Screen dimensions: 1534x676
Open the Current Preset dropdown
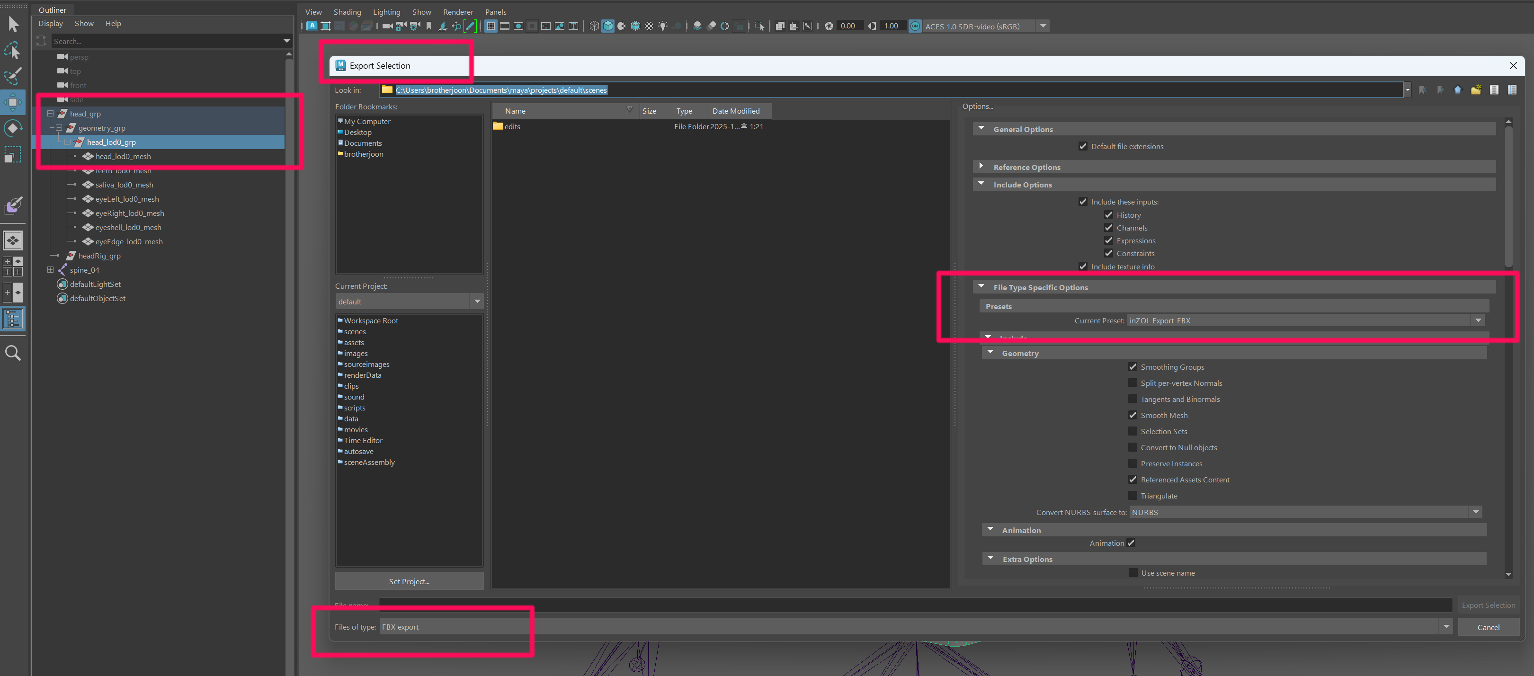pyautogui.click(x=1478, y=320)
